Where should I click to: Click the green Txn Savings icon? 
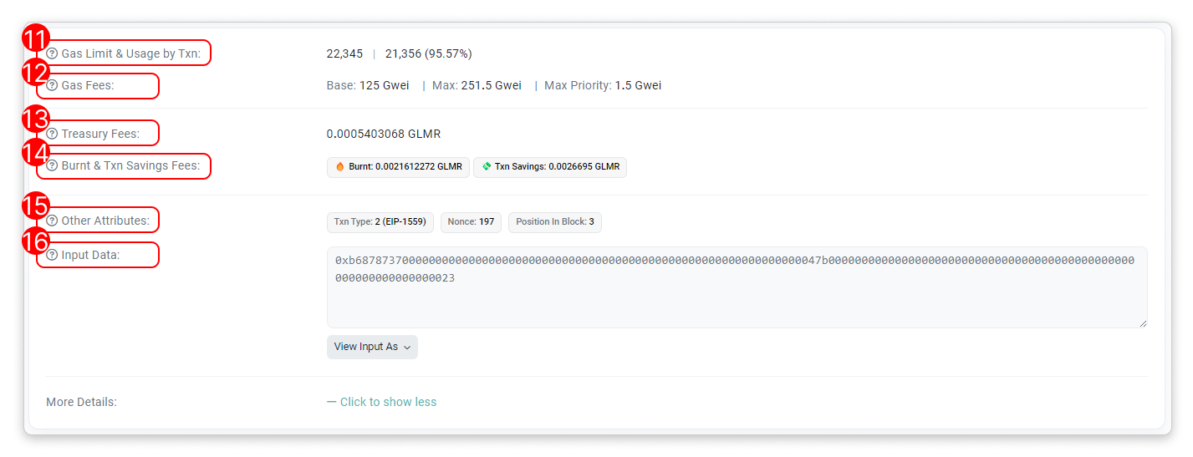(x=487, y=167)
